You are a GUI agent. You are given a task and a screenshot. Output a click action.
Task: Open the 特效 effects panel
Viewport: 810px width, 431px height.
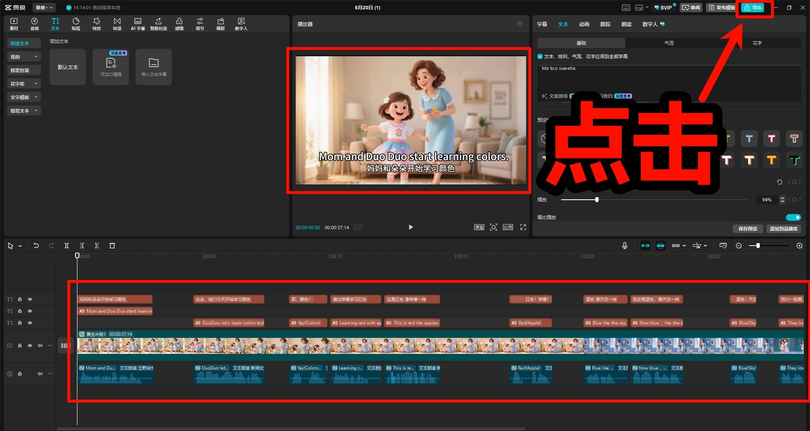coord(97,24)
